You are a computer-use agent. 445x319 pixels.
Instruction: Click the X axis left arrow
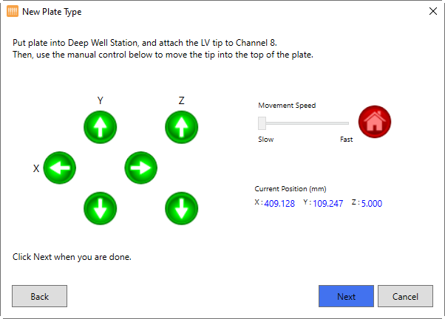[60, 168]
